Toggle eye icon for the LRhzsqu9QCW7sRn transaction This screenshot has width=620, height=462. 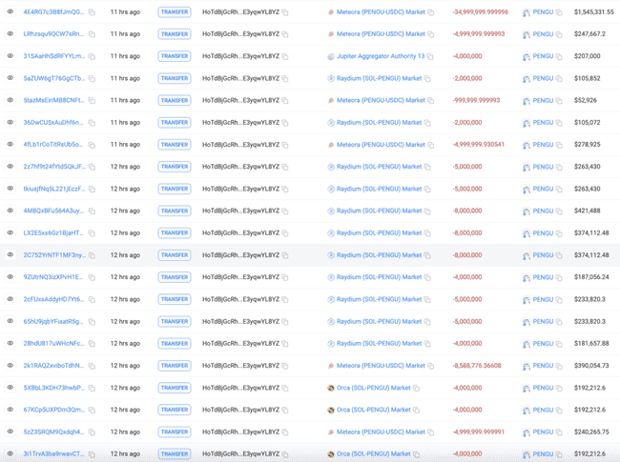tap(10, 34)
